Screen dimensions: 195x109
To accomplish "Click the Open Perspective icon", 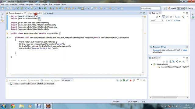I will coord(165,8).
